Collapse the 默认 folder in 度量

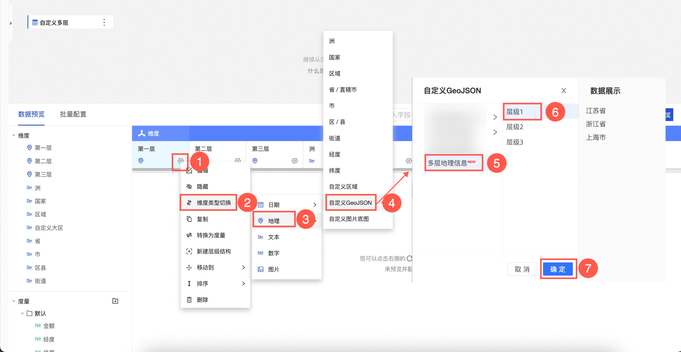pos(22,313)
